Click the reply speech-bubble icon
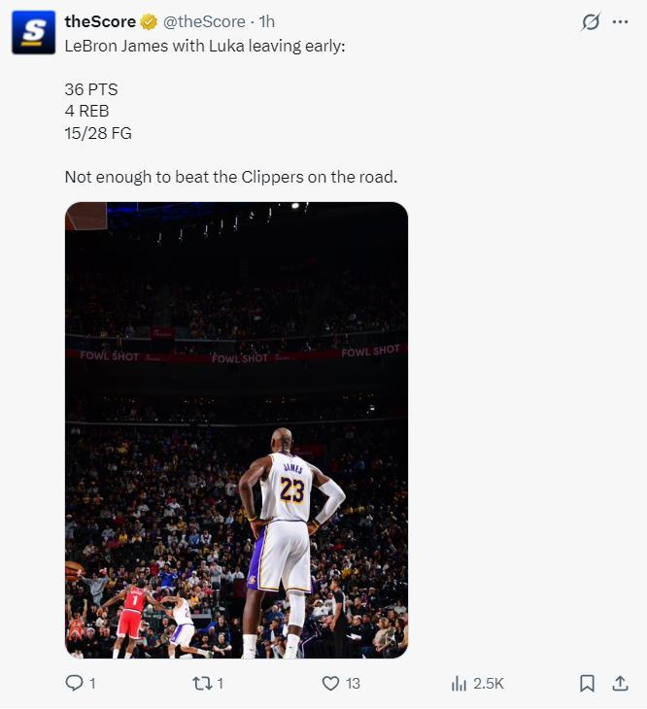 [74, 683]
